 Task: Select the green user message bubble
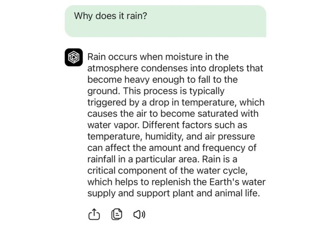pos(165,21)
